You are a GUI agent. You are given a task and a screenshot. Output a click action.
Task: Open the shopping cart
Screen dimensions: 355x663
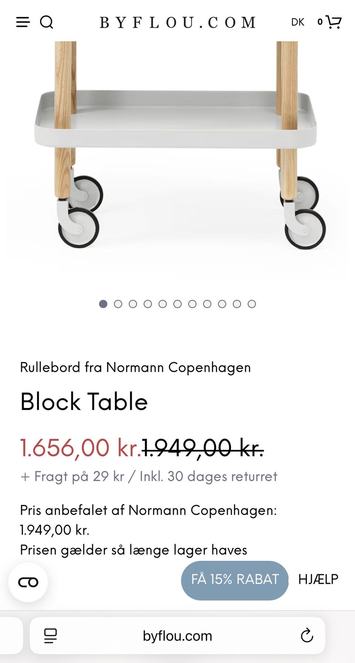(x=333, y=22)
